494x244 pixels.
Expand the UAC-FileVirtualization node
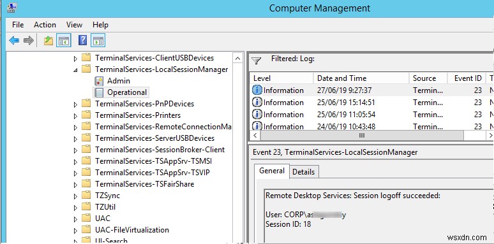[75, 231]
